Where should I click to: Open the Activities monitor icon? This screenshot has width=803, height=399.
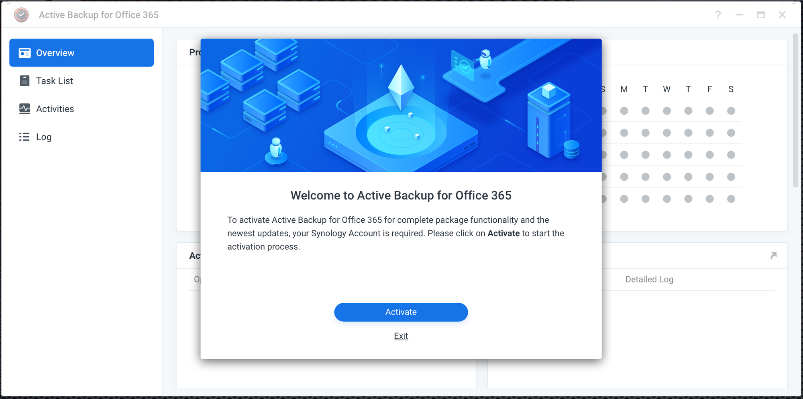24,109
